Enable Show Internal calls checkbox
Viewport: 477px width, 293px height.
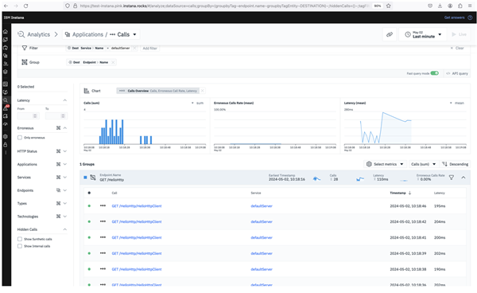[20, 246]
